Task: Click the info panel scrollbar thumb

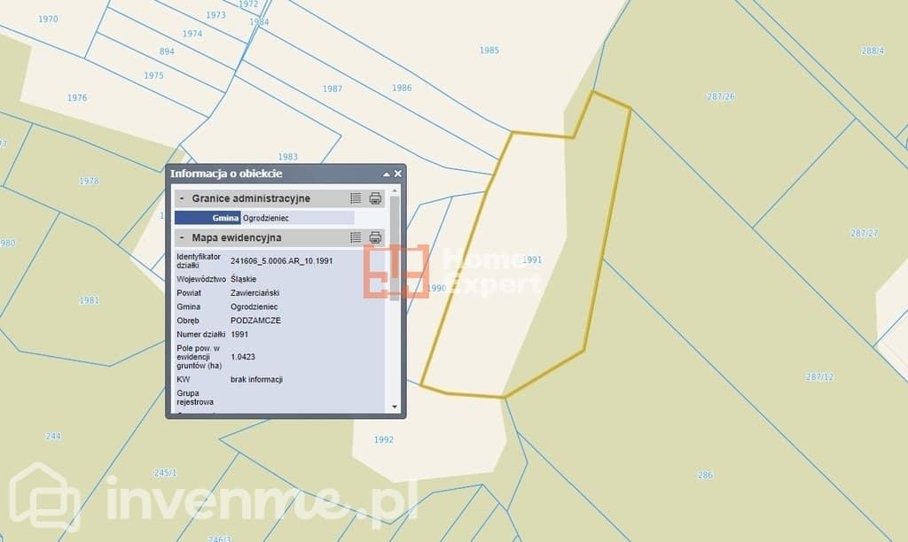Action: tap(395, 248)
